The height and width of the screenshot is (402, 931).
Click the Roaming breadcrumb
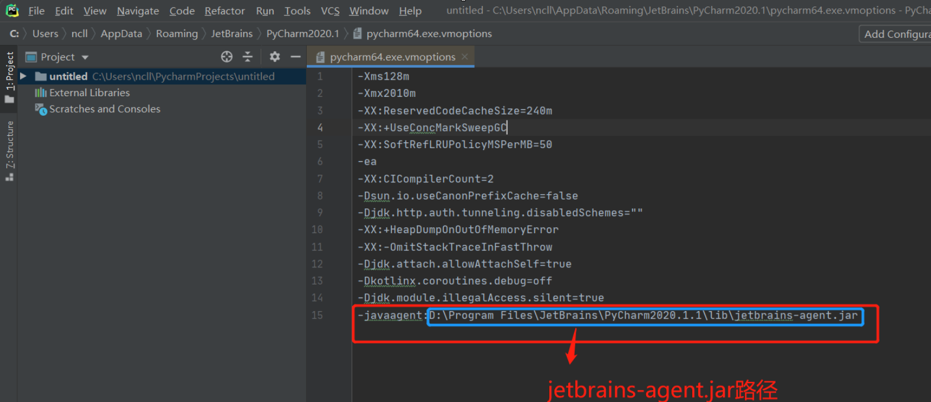click(x=177, y=34)
